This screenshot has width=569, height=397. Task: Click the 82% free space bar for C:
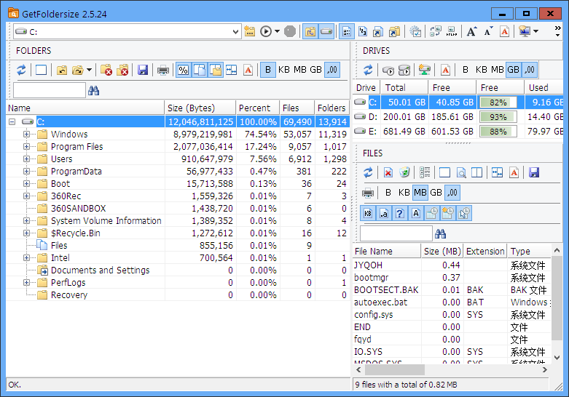pos(498,103)
